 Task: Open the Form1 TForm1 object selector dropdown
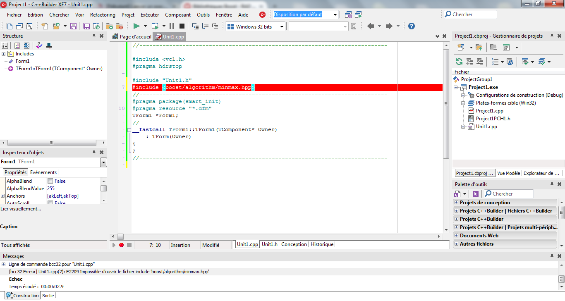pos(103,162)
